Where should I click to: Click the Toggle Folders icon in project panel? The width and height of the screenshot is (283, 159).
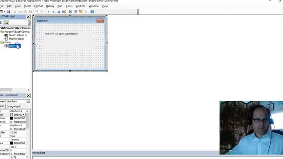[x=6, y=23]
